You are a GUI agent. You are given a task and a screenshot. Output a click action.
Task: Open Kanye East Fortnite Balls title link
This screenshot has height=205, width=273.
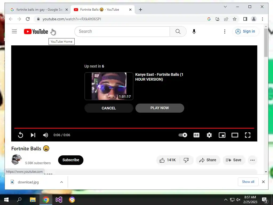[159, 77]
